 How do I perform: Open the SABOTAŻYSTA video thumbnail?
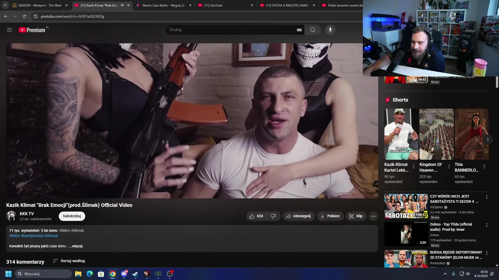click(406, 206)
